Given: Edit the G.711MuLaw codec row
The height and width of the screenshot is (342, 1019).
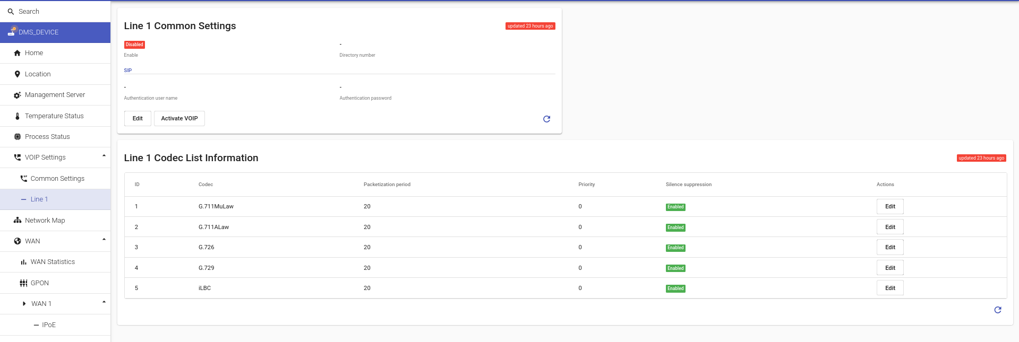Looking at the screenshot, I should click(889, 207).
